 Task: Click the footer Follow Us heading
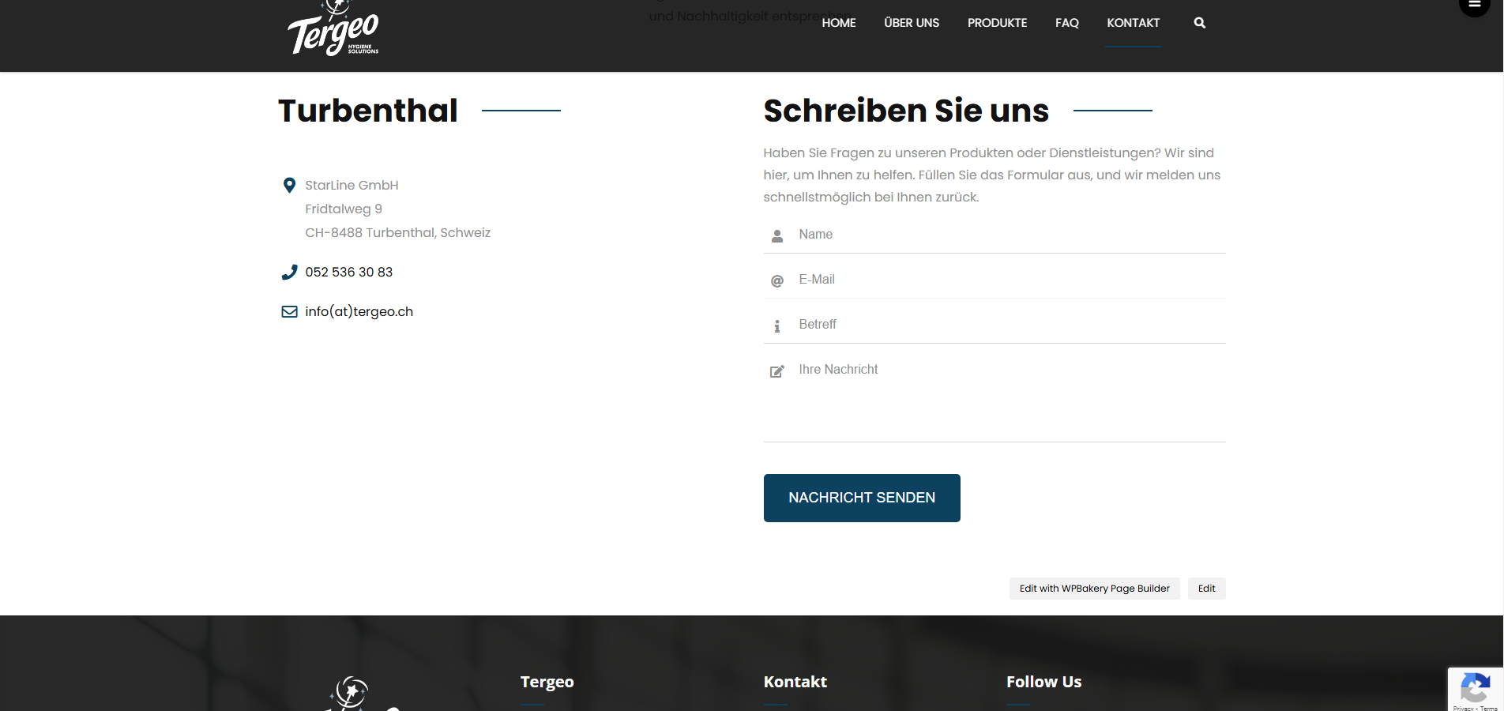coord(1044,682)
